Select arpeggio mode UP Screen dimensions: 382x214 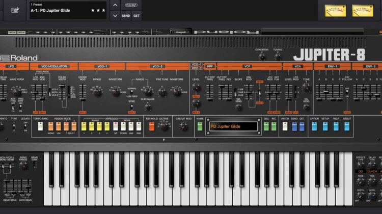click(x=116, y=126)
